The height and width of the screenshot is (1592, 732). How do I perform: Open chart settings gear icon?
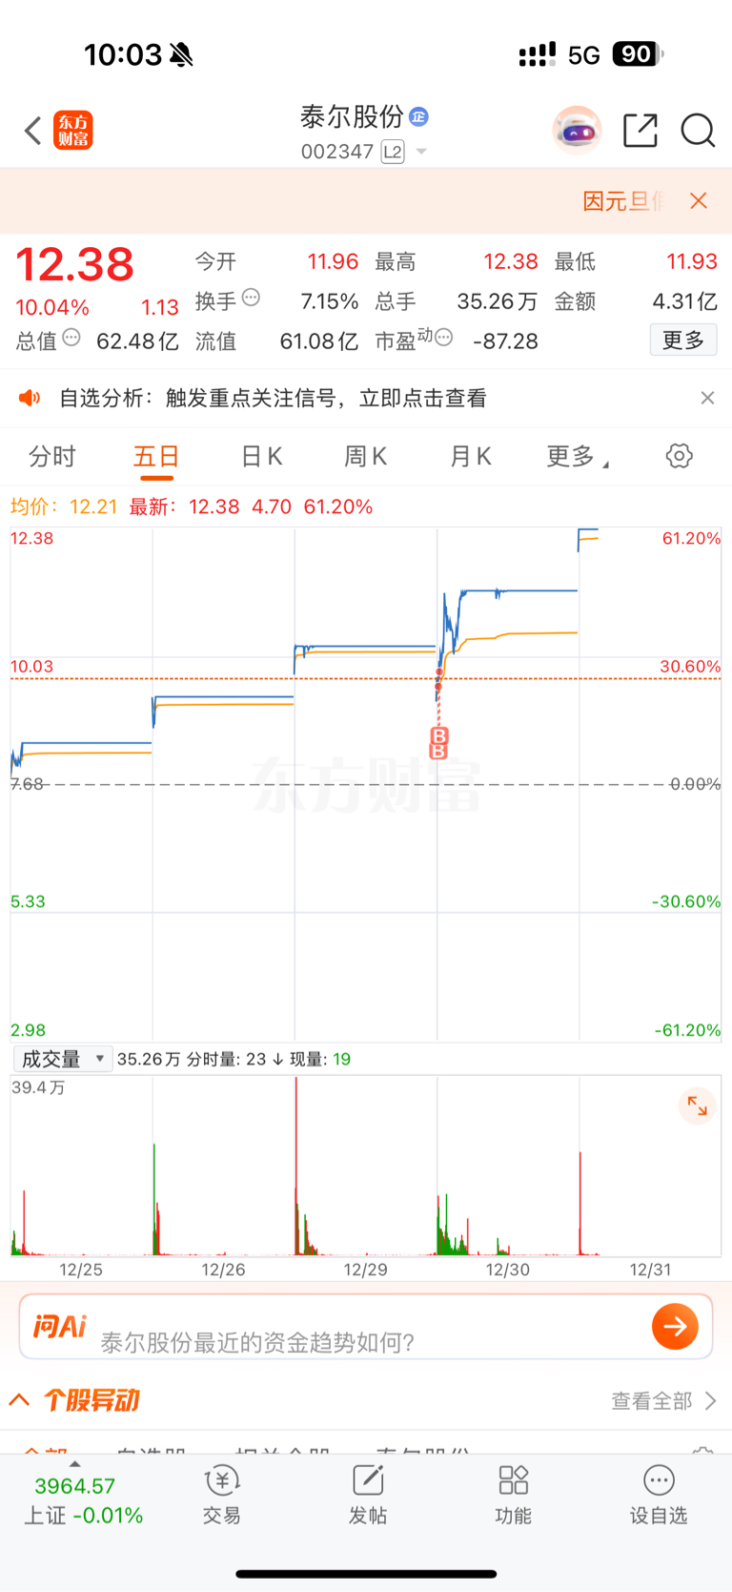point(679,456)
